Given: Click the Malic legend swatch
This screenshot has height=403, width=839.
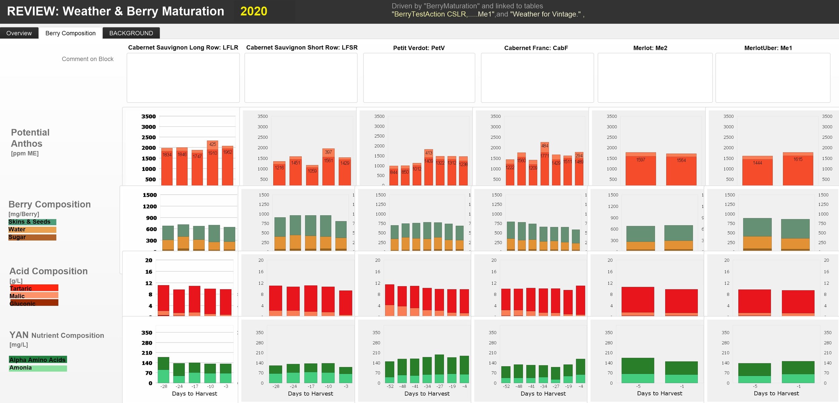Looking at the screenshot, I should click(x=34, y=296).
